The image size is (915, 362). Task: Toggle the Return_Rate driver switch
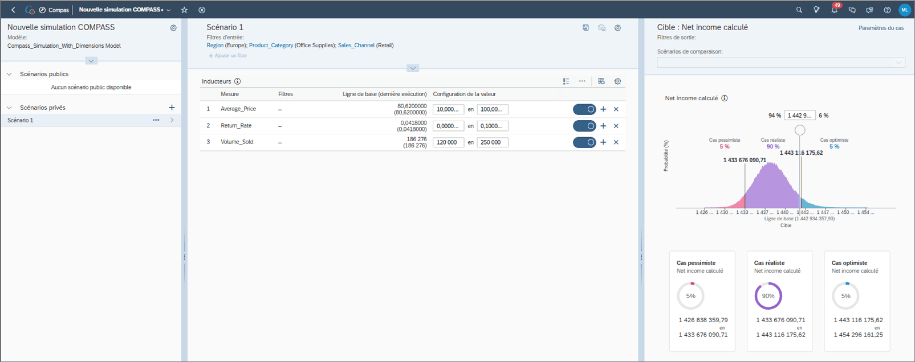pos(584,126)
